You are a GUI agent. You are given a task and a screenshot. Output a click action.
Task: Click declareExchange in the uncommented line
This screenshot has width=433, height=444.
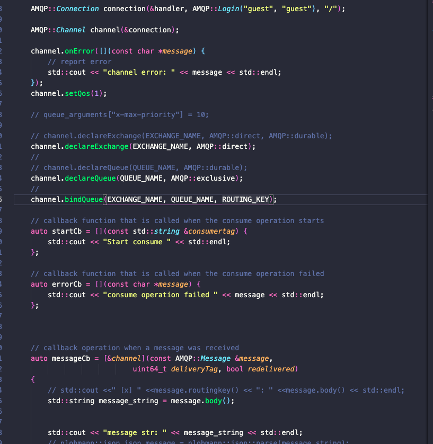pos(96,147)
